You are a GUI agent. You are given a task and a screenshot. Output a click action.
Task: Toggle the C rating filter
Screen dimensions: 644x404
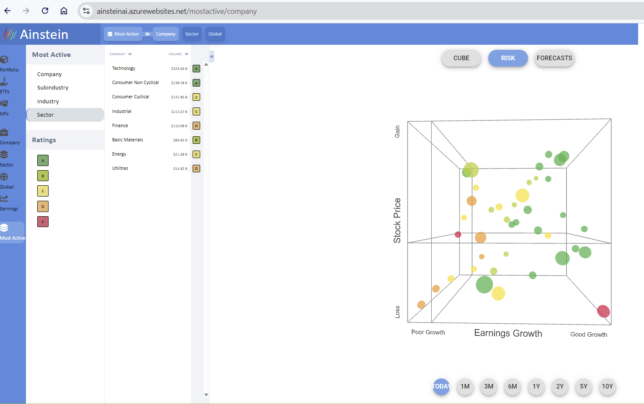coord(43,191)
